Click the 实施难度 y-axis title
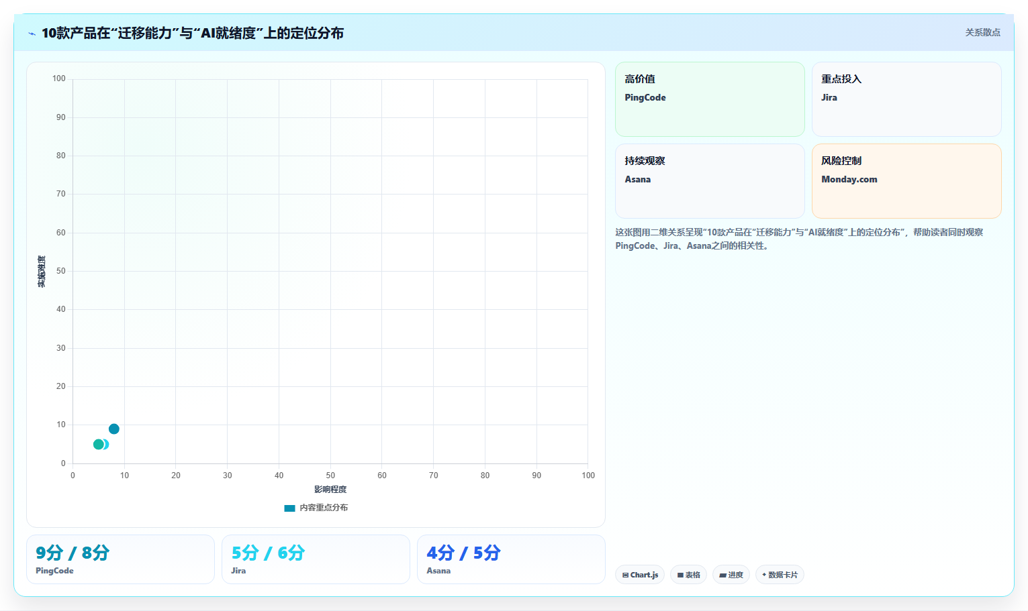 tap(42, 272)
